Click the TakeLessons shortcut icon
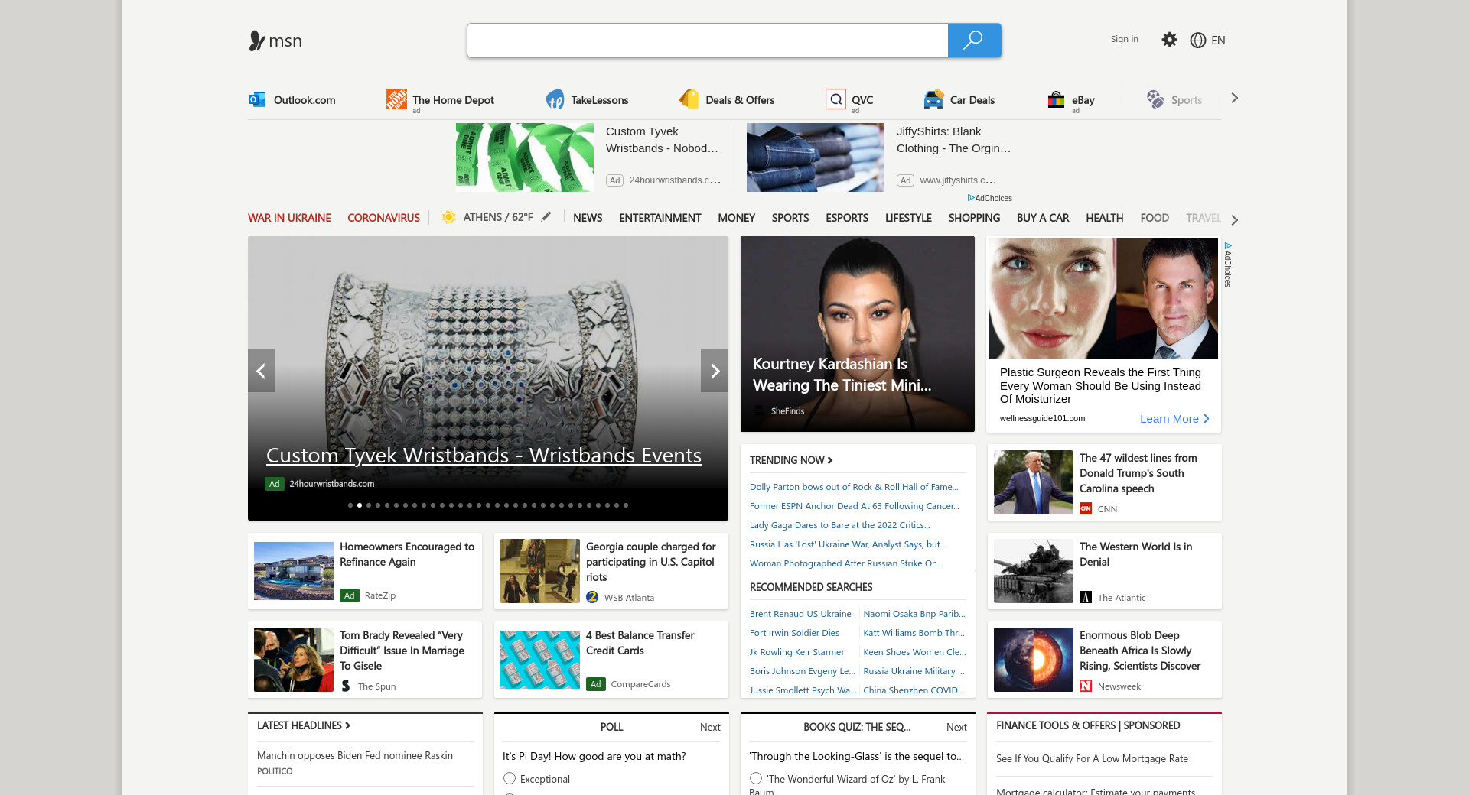Viewport: 1469px width, 795px height. click(555, 99)
